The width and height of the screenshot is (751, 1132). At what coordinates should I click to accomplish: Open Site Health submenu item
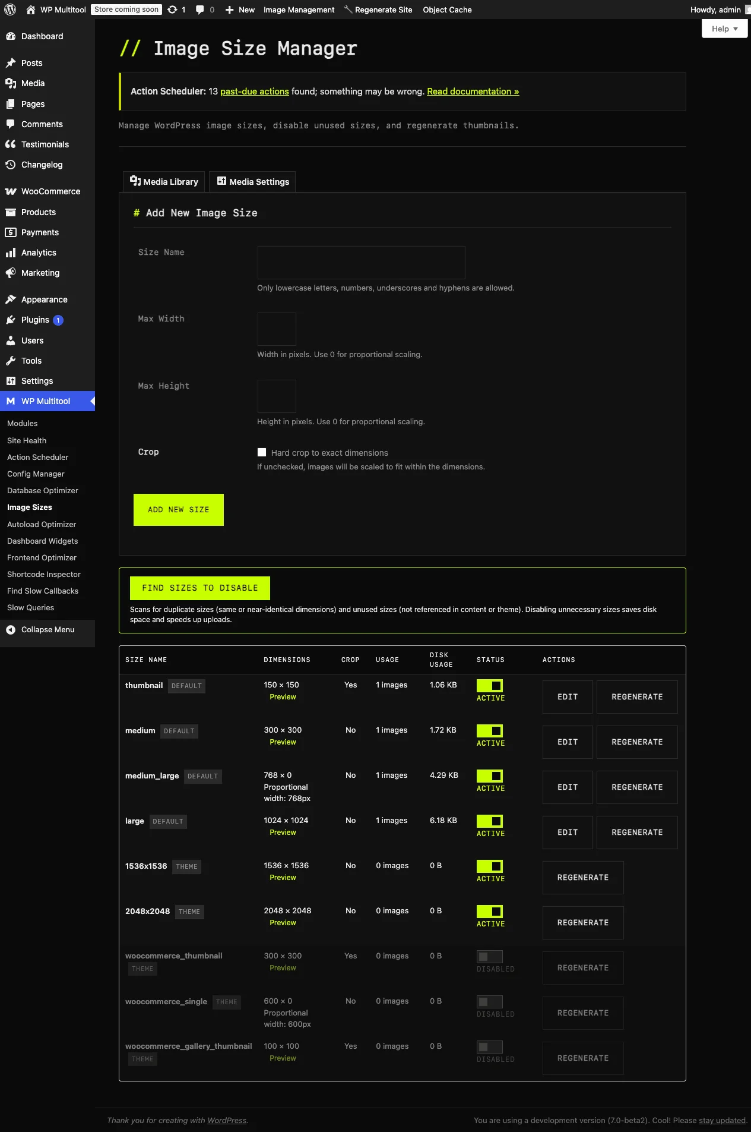coord(27,440)
